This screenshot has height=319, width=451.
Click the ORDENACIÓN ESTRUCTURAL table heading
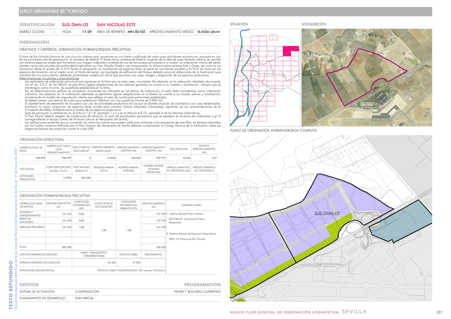[x=42, y=138]
